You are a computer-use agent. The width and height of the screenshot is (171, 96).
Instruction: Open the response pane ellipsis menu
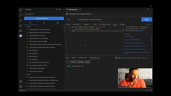148,58
